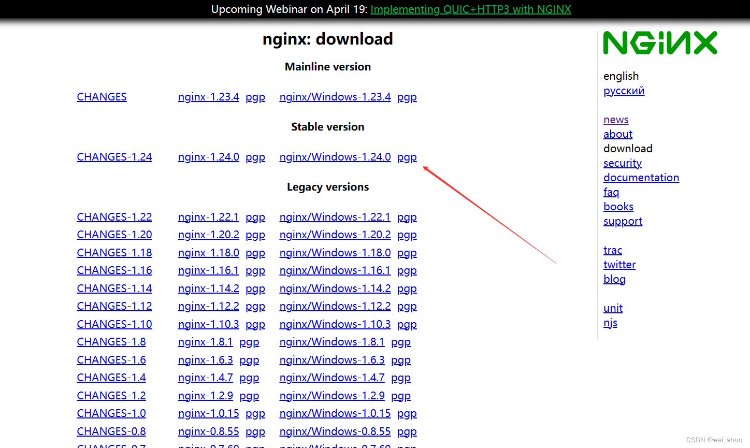Image resolution: width=750 pixels, height=448 pixels.
Task: Download nginx/Windows-1.14.2
Action: coord(335,288)
